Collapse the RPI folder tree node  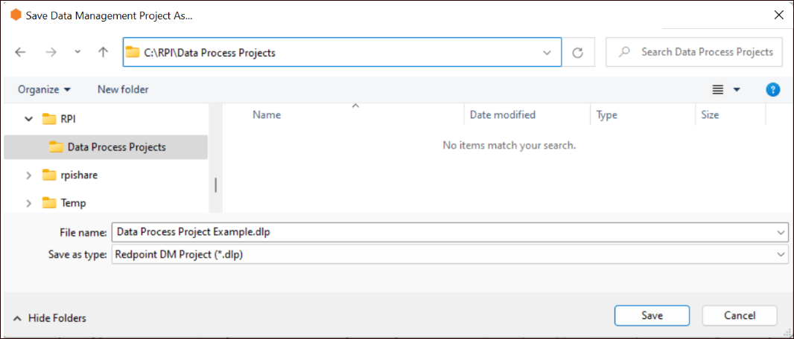pos(29,118)
